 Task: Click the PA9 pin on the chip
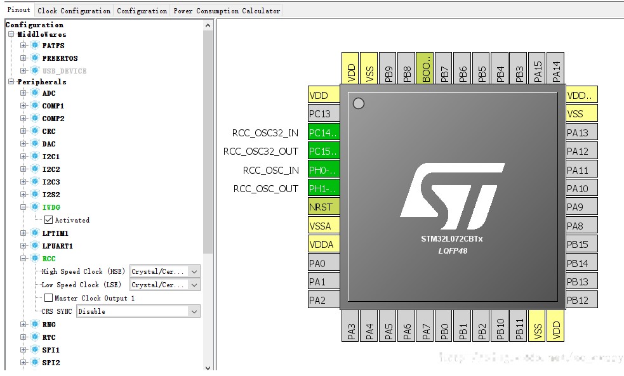pos(581,207)
